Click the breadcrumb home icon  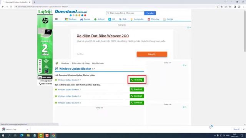(x=57, y=63)
